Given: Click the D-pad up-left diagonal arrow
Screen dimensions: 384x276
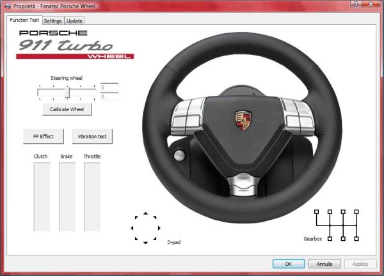Looking at the screenshot, I should tap(136, 217).
